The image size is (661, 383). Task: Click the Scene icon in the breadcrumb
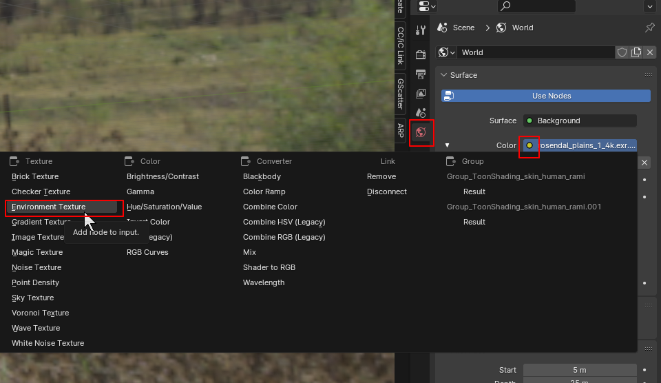[x=442, y=28]
